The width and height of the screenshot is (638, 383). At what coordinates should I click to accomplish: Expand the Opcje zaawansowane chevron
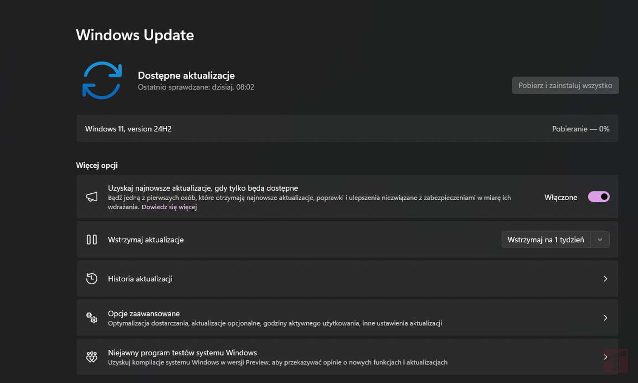[606, 317]
